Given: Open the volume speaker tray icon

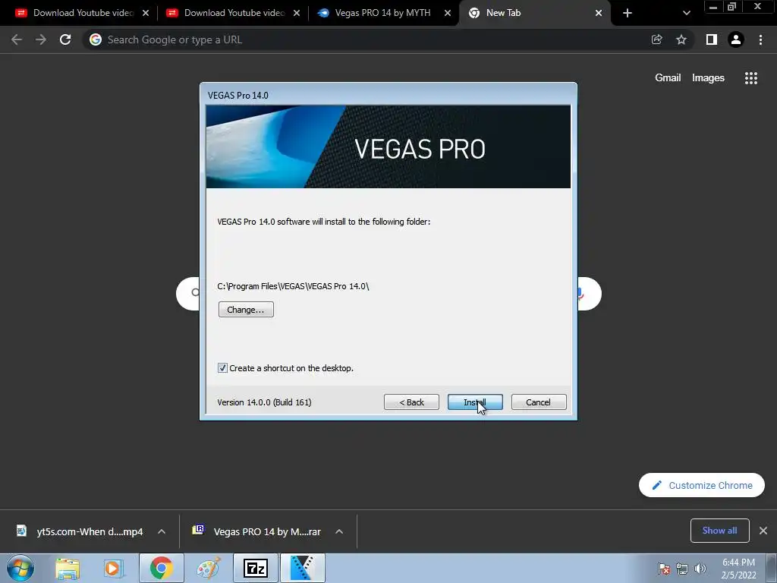Looking at the screenshot, I should [700, 569].
